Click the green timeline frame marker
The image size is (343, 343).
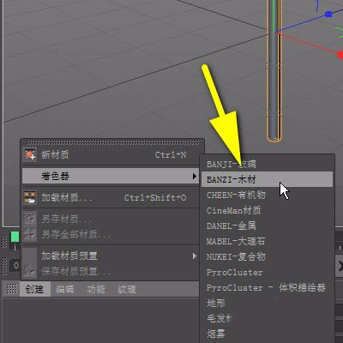(15, 237)
